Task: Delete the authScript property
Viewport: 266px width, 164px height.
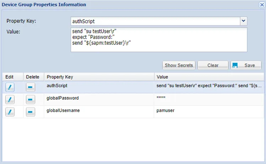Action: click(31, 87)
